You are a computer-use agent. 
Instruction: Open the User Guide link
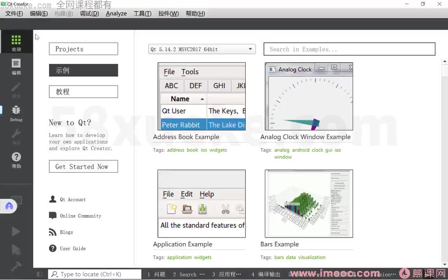pyautogui.click(x=73, y=248)
